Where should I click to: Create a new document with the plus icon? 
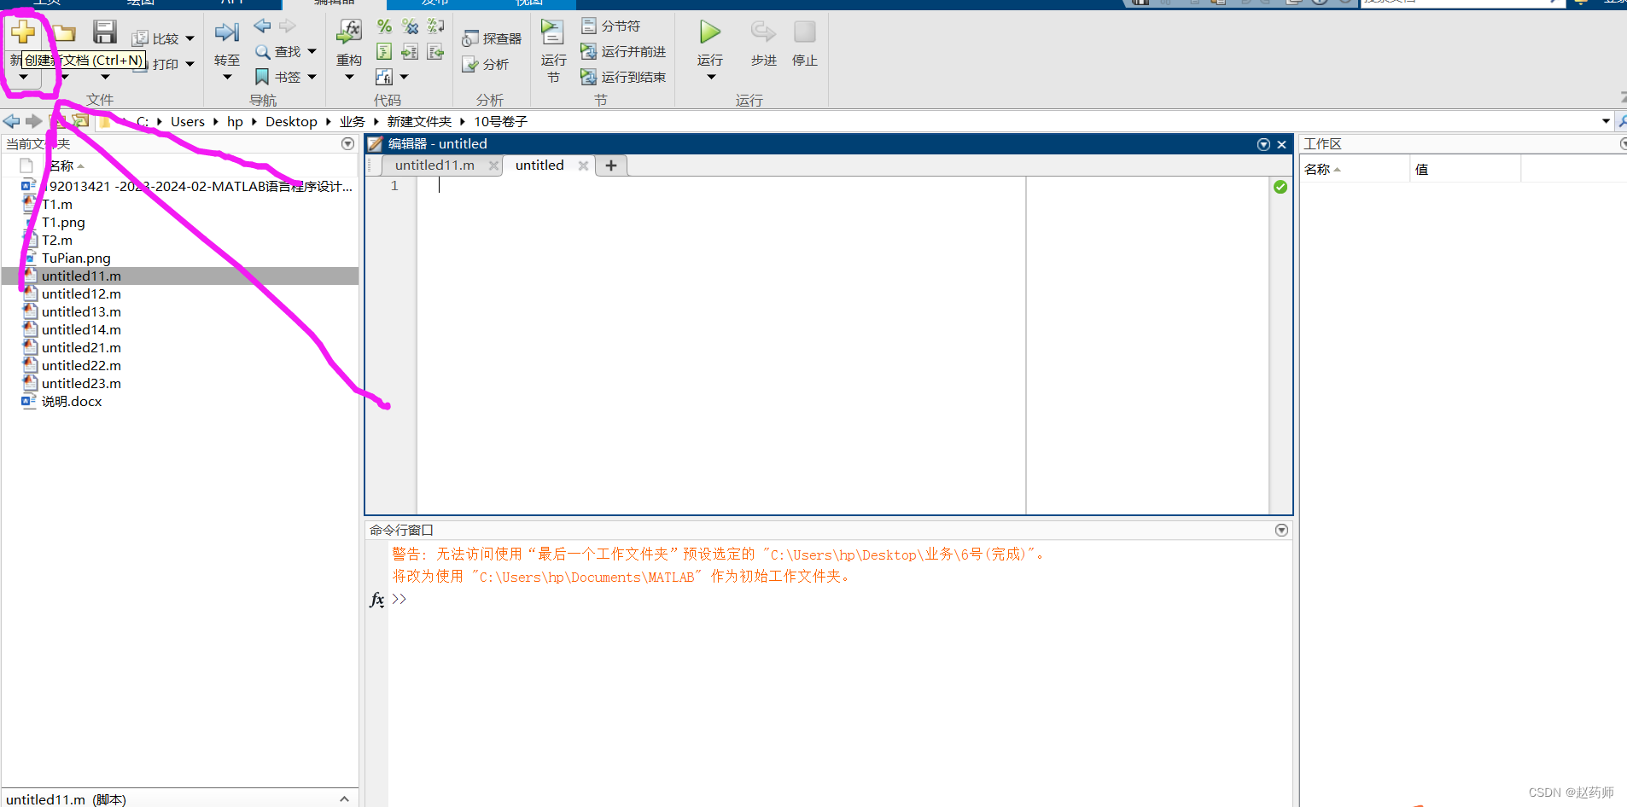pos(23,32)
